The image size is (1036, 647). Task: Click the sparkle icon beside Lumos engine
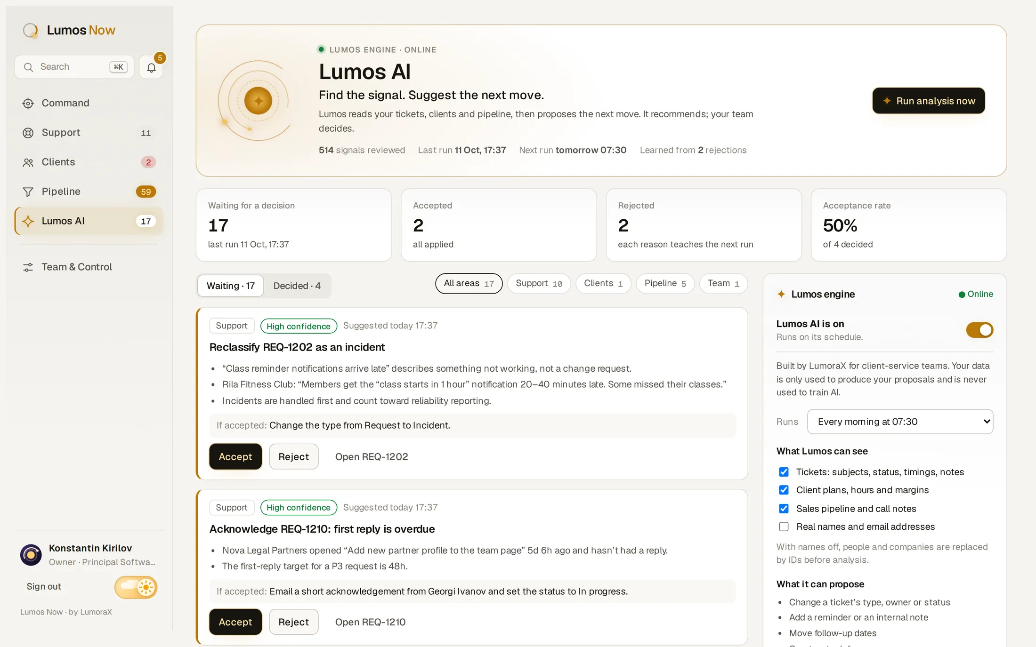point(781,294)
